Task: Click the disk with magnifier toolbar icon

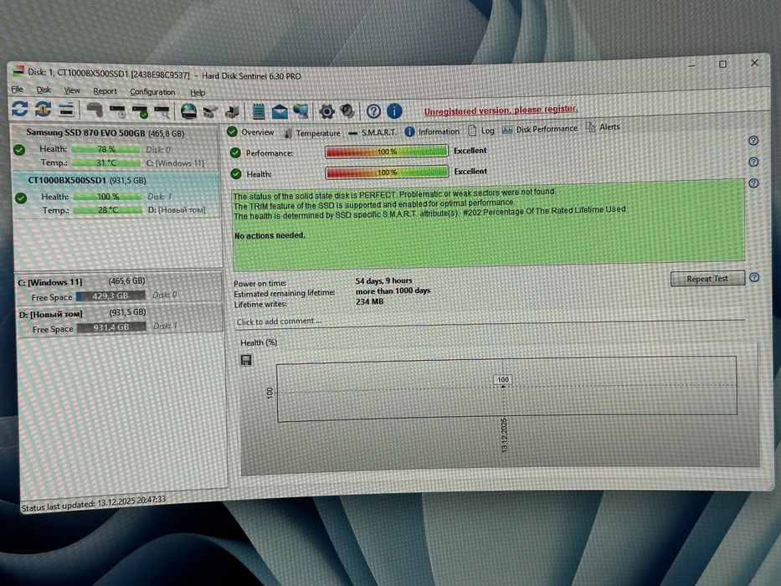Action: pyautogui.click(x=162, y=111)
